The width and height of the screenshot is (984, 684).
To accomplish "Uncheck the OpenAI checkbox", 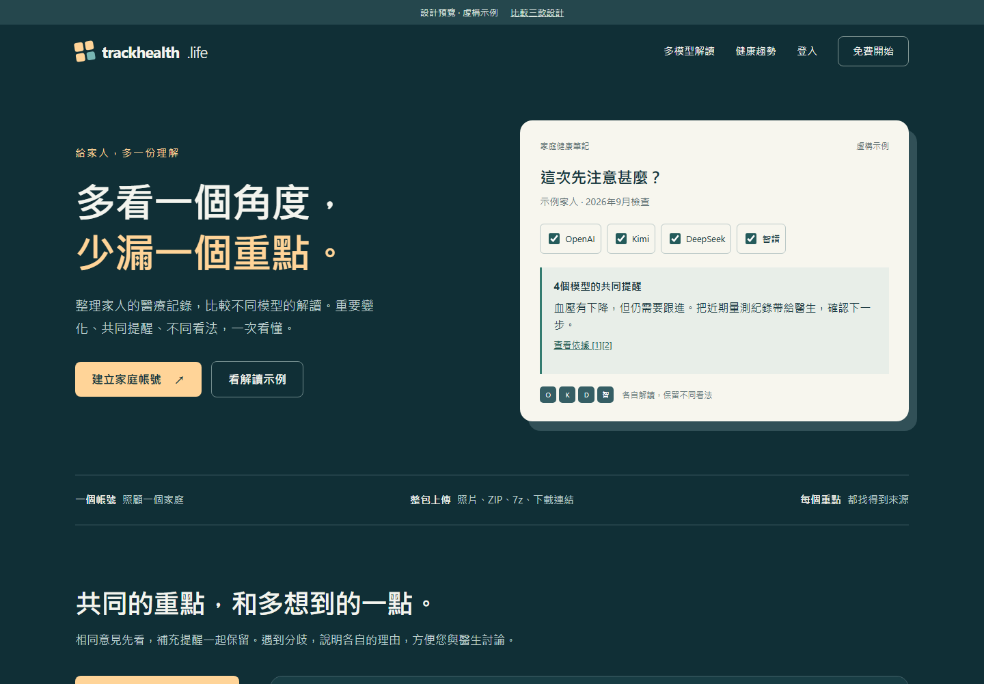I will pos(554,239).
